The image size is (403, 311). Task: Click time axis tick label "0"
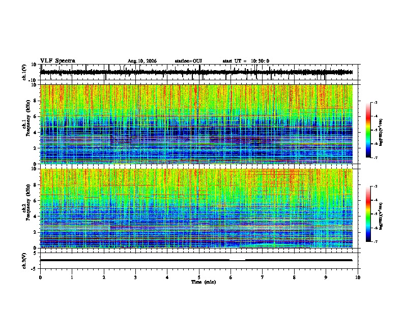coord(40,277)
